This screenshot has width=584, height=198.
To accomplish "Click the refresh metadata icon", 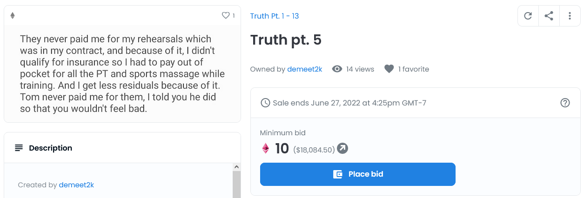I will (528, 16).
